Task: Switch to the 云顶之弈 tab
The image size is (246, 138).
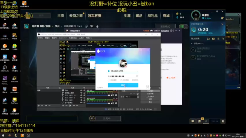Action: pyautogui.click(x=76, y=16)
